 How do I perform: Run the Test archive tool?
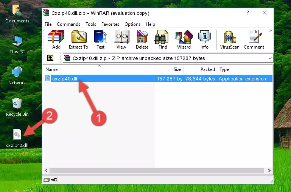point(100,39)
